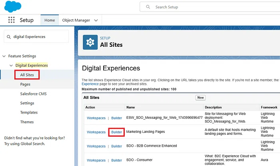Click the magnifier icon in Quick Find box
The image size is (280, 166).
click(8, 37)
